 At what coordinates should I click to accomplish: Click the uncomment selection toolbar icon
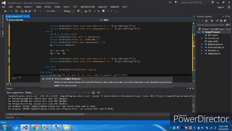(x=98, y=11)
